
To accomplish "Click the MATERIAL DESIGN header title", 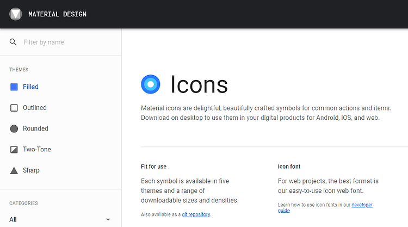I will tap(57, 14).
